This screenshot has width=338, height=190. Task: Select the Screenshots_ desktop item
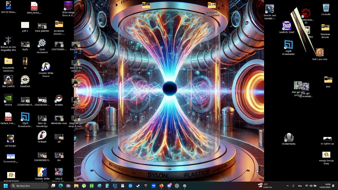point(11,158)
